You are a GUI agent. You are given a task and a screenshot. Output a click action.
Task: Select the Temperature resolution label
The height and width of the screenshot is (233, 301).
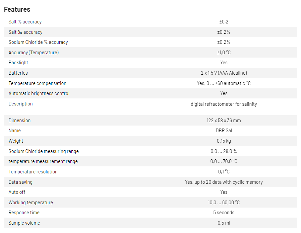click(x=33, y=172)
